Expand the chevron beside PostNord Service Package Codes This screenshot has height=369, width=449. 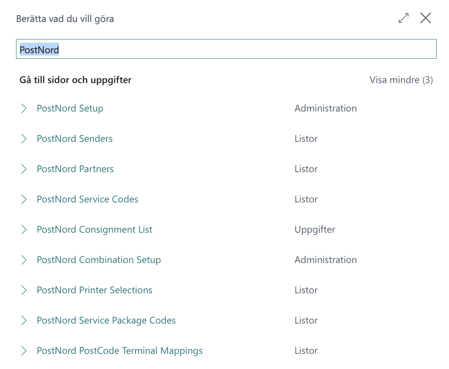[x=24, y=321]
